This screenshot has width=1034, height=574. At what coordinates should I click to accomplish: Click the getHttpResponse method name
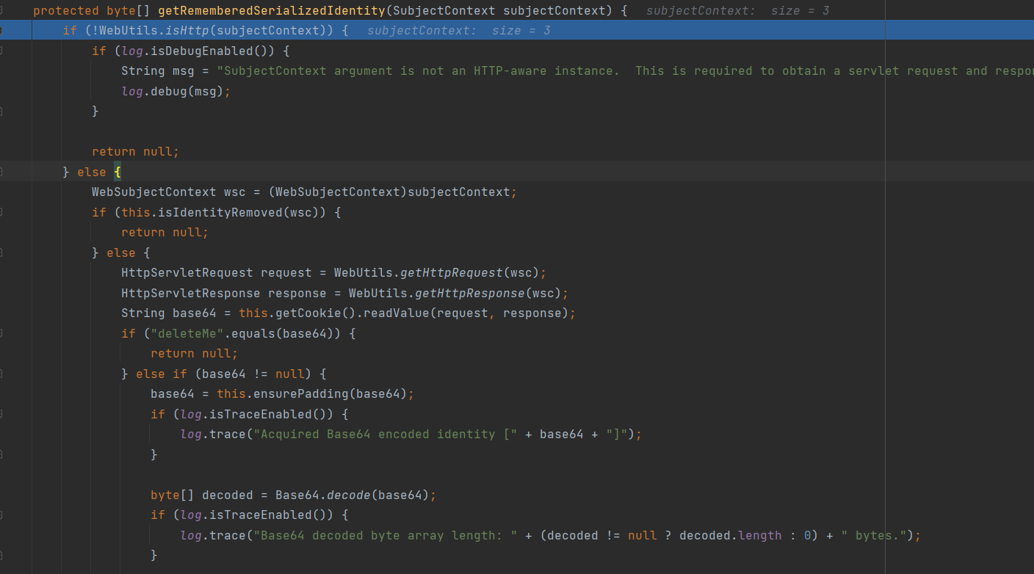tap(469, 293)
